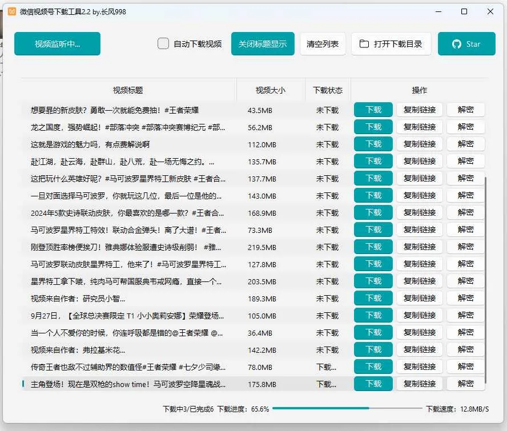Download the 这把玩什么英雄好呢 video
The image size is (507, 431).
pyautogui.click(x=373, y=179)
